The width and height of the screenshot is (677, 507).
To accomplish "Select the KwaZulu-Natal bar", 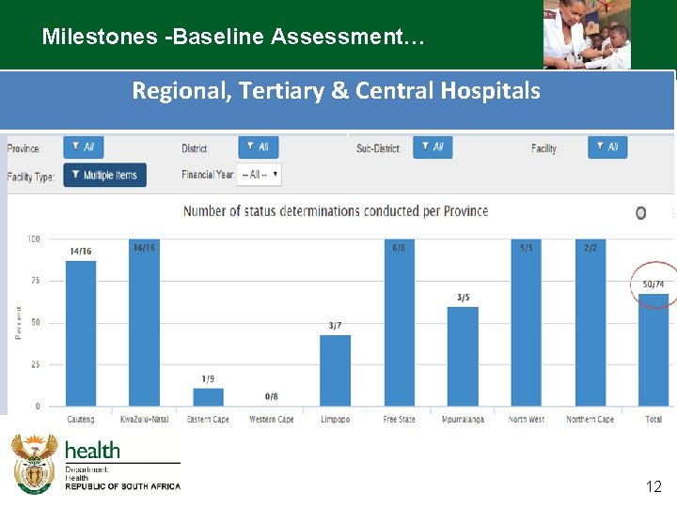I will (144, 322).
